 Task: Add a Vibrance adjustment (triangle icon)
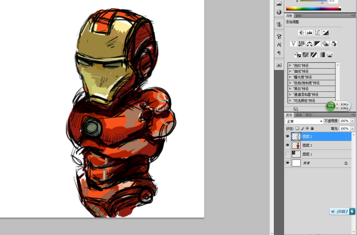[293, 44]
